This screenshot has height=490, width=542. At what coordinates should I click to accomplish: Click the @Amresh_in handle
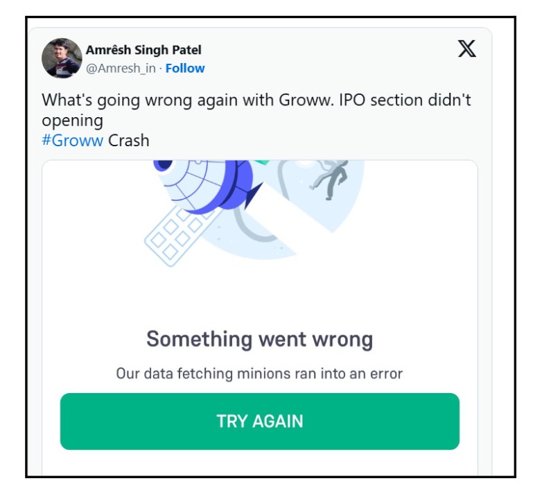coord(122,68)
